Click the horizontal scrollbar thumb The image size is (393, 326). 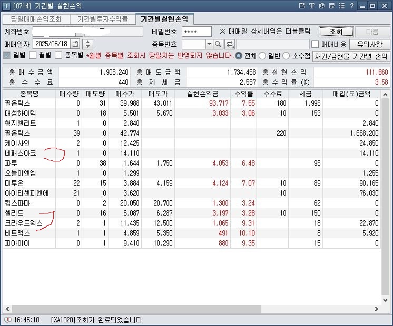coord(136,309)
